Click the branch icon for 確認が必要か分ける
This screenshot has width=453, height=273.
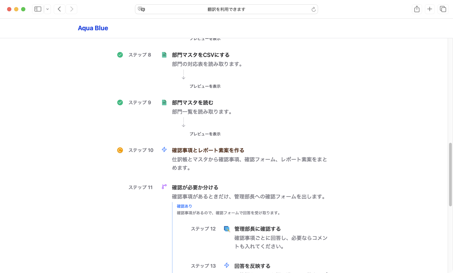tap(164, 187)
